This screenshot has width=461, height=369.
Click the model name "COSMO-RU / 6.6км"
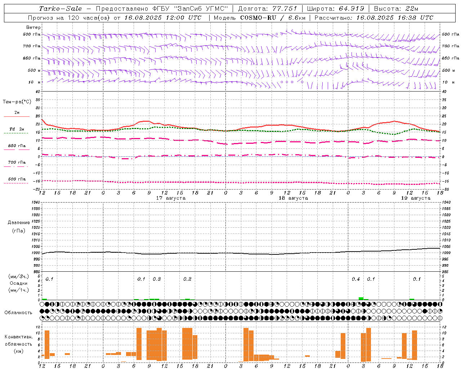click(x=273, y=18)
